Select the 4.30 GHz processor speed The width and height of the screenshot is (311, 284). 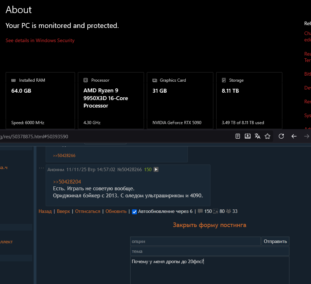pos(92,123)
